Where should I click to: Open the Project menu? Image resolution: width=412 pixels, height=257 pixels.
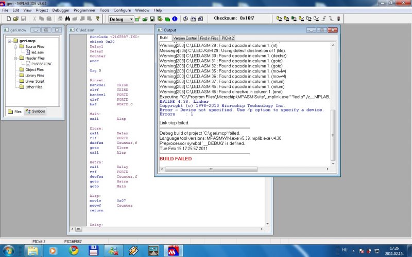click(42, 10)
